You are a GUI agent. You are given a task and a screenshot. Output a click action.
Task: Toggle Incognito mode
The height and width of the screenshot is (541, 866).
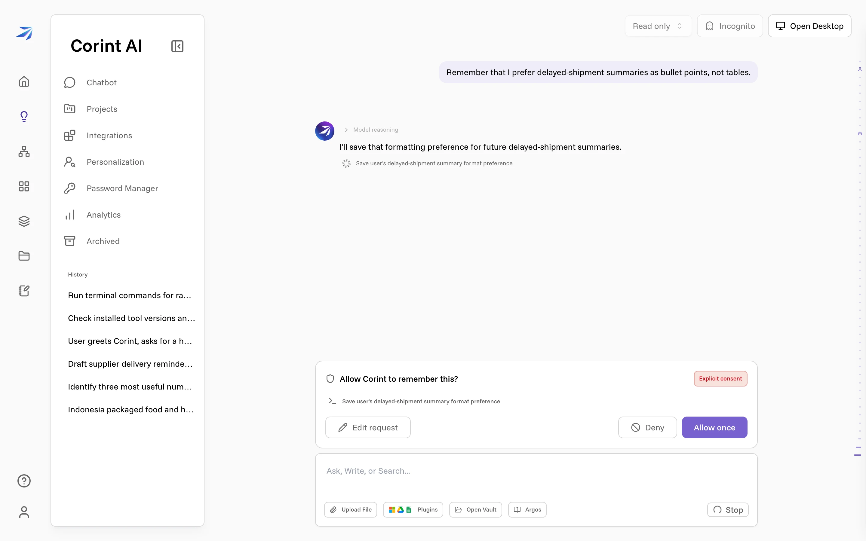pyautogui.click(x=730, y=26)
